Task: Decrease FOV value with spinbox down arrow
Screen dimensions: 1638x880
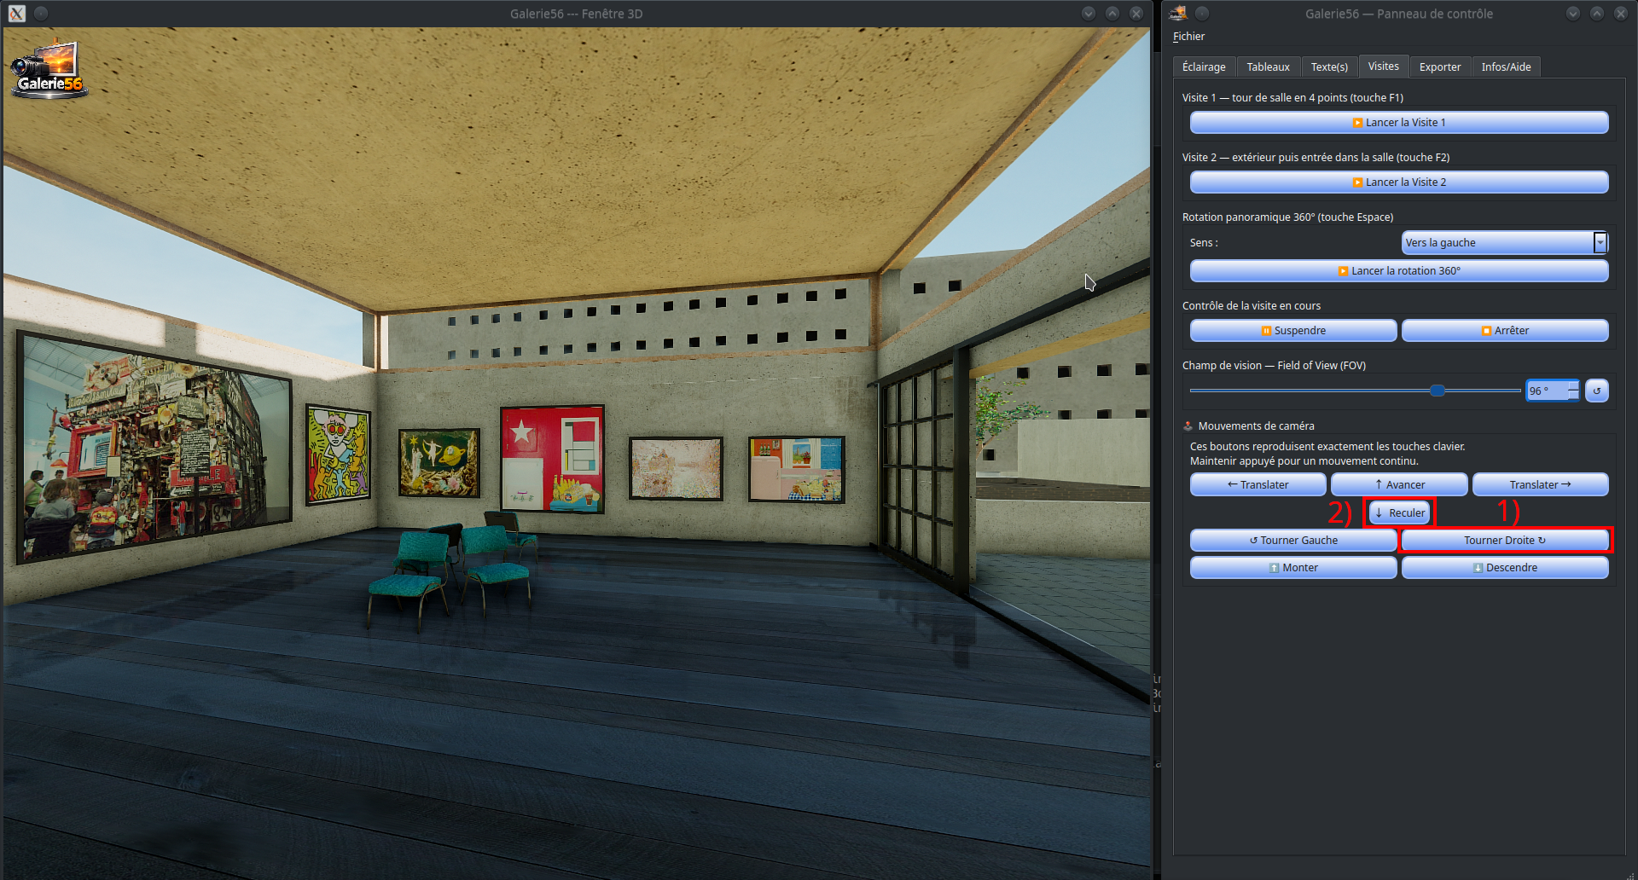Action: tap(1573, 396)
